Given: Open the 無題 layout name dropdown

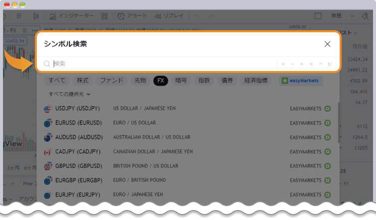Looking at the screenshot, I should coord(342,16).
